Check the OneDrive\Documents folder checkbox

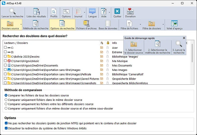[x=5, y=65]
